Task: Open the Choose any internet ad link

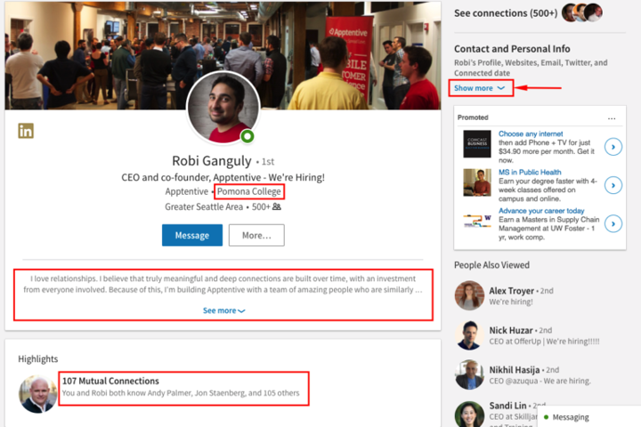Action: (531, 133)
